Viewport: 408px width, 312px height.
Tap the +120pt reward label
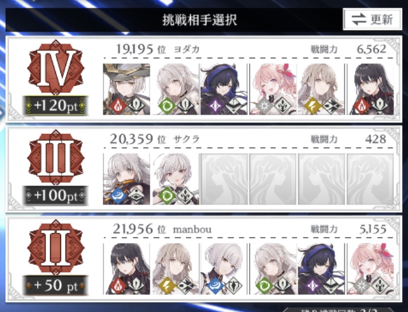[x=55, y=106]
